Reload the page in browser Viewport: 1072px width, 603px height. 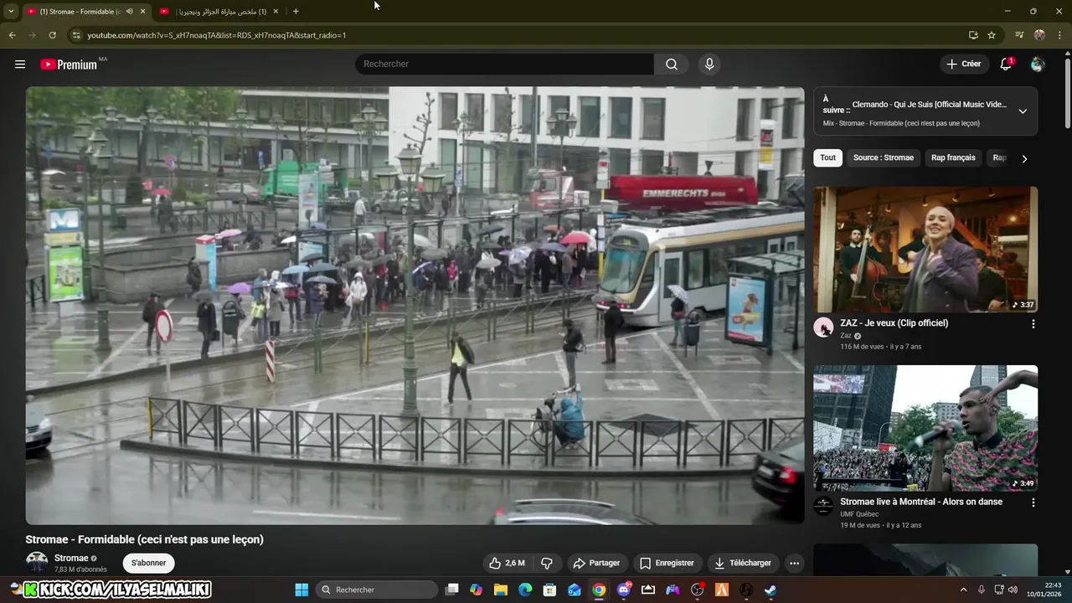point(52,35)
